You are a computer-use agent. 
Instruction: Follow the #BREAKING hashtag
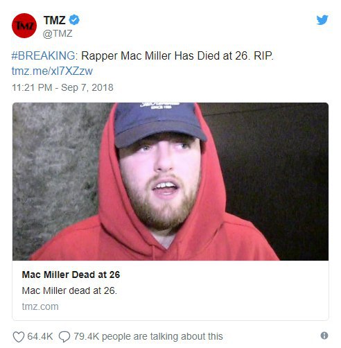[43, 55]
